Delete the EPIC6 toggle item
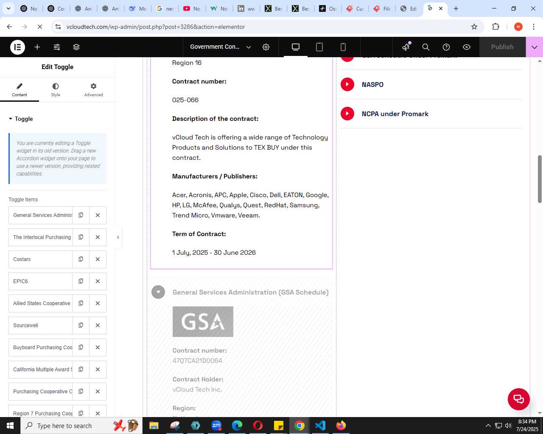Screen dimensions: 543x434 click(x=98, y=281)
